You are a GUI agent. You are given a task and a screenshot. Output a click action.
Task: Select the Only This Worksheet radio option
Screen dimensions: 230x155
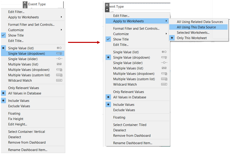pos(192,38)
